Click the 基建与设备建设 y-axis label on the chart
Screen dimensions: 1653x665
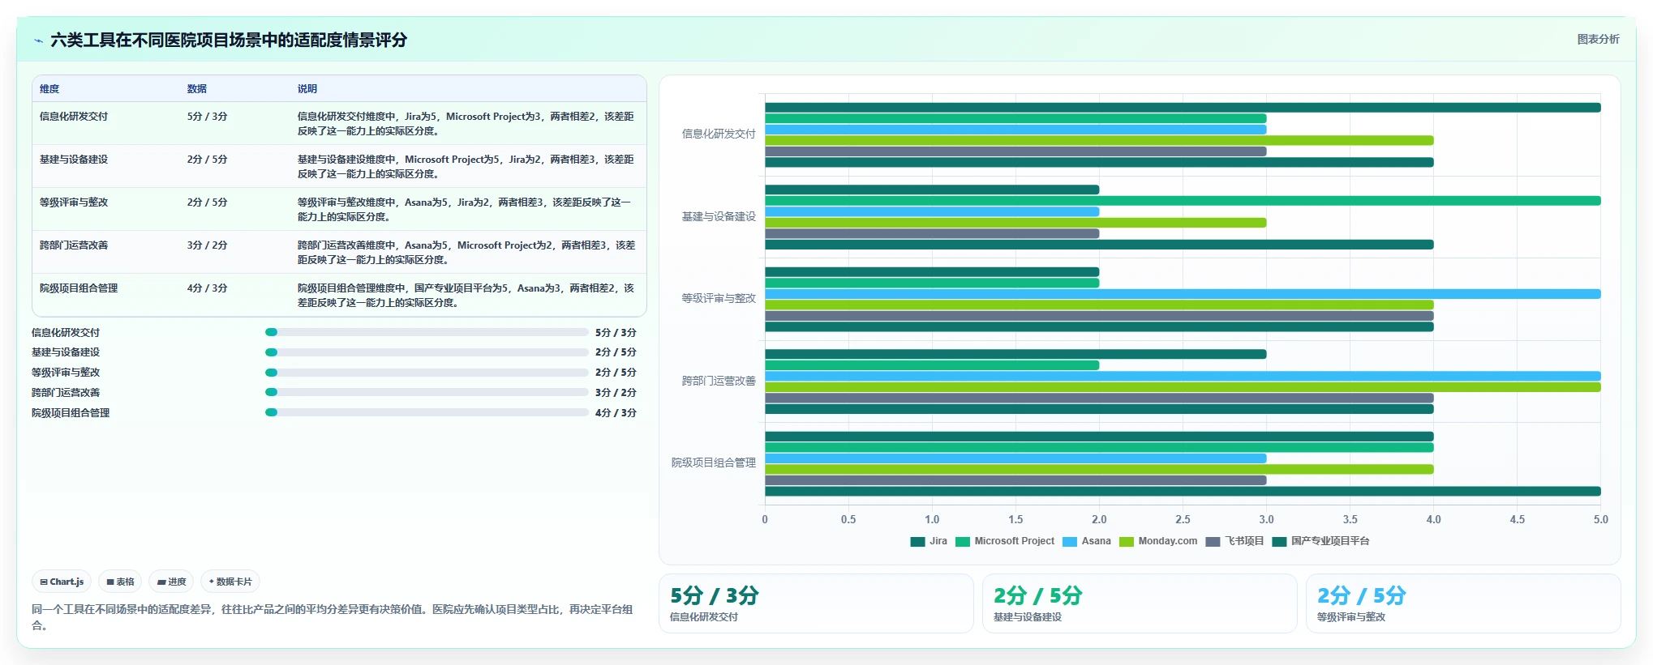pyautogui.click(x=719, y=217)
